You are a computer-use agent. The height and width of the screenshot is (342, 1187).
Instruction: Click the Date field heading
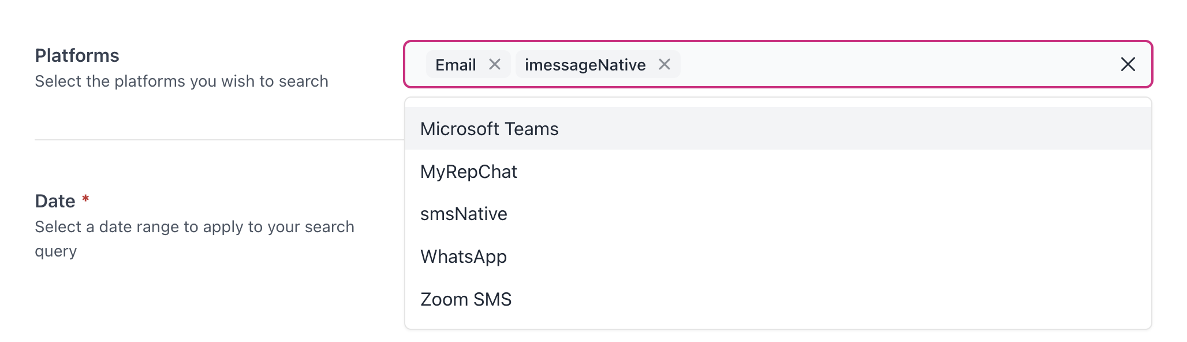[55, 201]
